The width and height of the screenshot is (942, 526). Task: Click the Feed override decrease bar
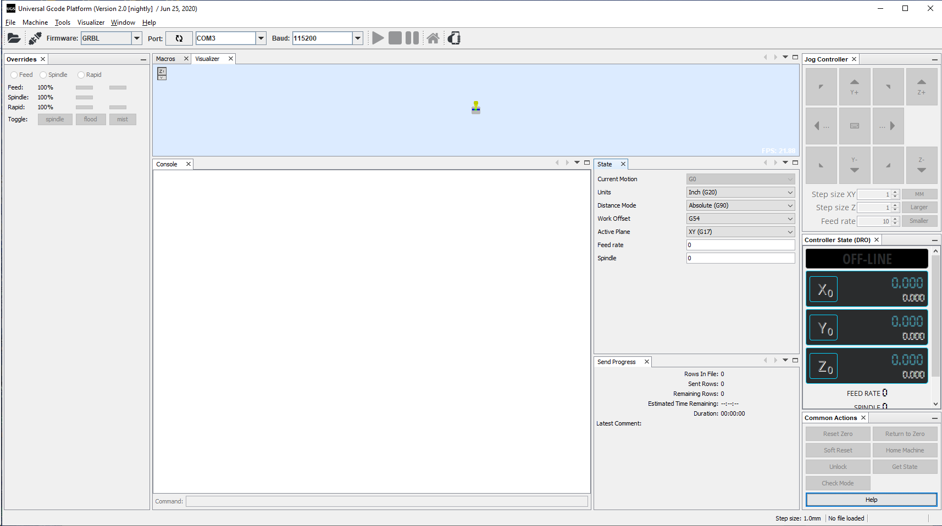pyautogui.click(x=84, y=88)
